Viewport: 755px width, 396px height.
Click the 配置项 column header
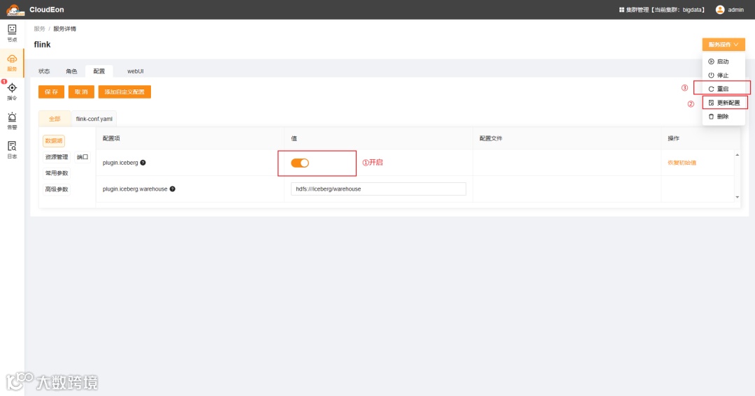pos(111,138)
